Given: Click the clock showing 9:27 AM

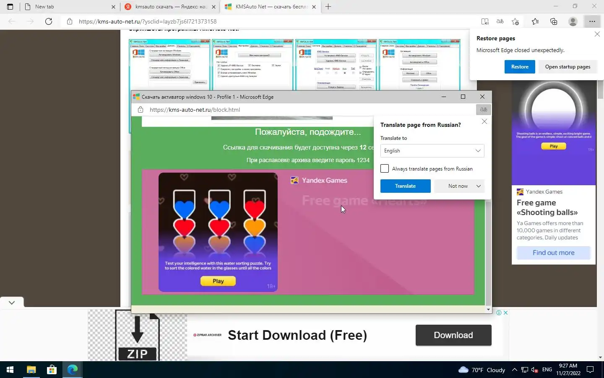Looking at the screenshot, I should (x=568, y=366).
